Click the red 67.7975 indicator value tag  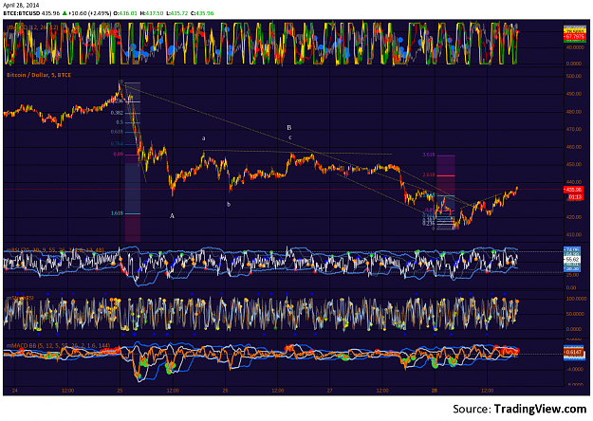point(573,37)
